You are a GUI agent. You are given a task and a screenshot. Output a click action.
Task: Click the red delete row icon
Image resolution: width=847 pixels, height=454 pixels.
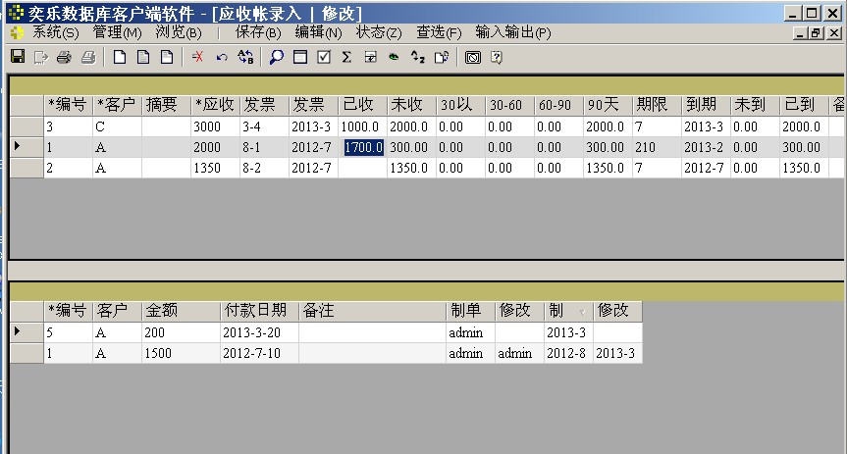click(197, 57)
